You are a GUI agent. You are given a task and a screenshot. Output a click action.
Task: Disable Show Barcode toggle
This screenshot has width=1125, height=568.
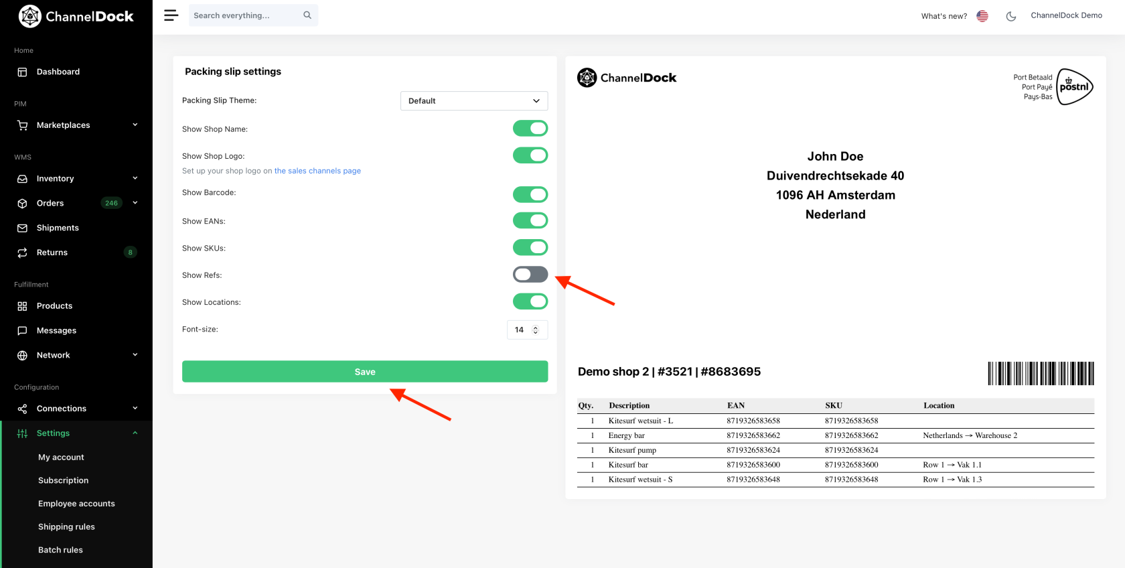pyautogui.click(x=530, y=194)
